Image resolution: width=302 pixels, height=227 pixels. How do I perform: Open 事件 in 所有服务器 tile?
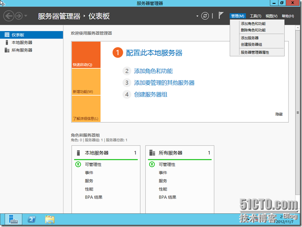163,173
